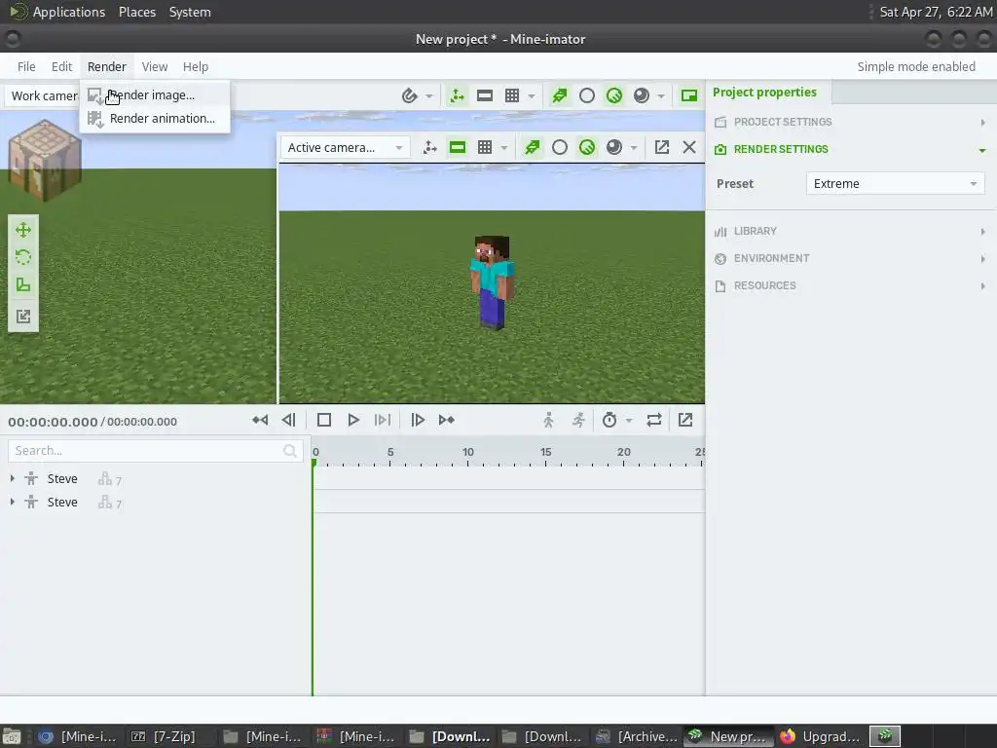Viewport: 997px width, 748px height.
Task: Jump to next keyframe
Action: (x=446, y=420)
